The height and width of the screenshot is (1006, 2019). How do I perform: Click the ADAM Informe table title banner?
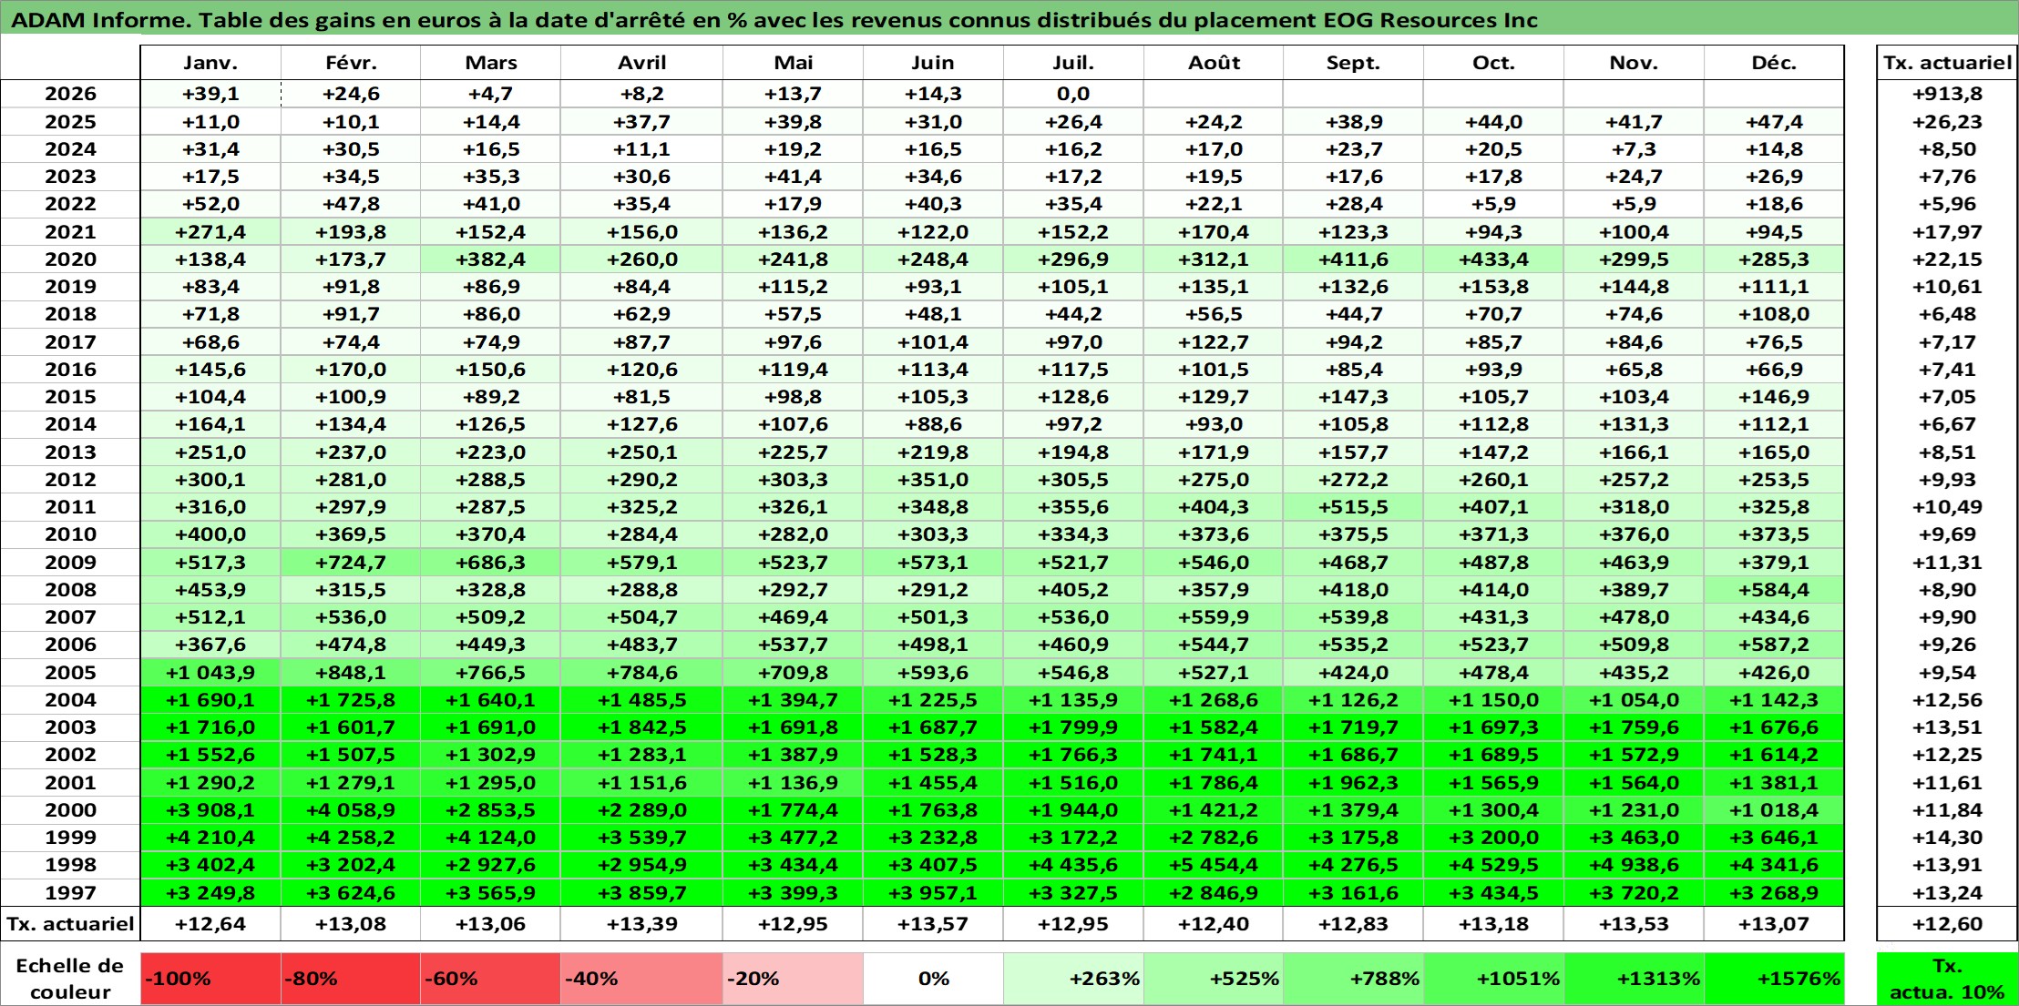pyautogui.click(x=1009, y=18)
